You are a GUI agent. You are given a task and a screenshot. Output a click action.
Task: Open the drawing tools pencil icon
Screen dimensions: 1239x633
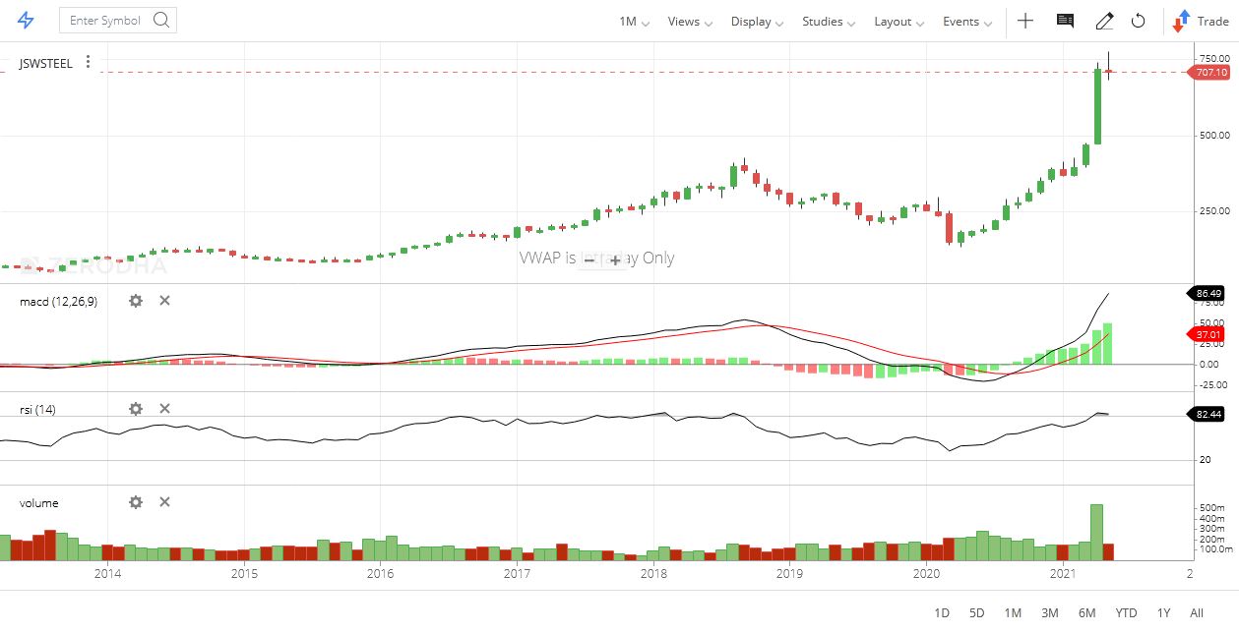1104,21
